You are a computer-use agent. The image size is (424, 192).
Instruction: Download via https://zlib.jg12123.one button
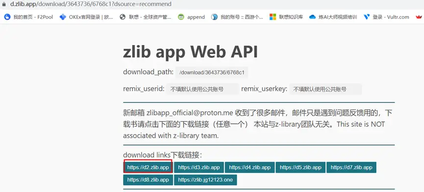[x=205, y=180]
